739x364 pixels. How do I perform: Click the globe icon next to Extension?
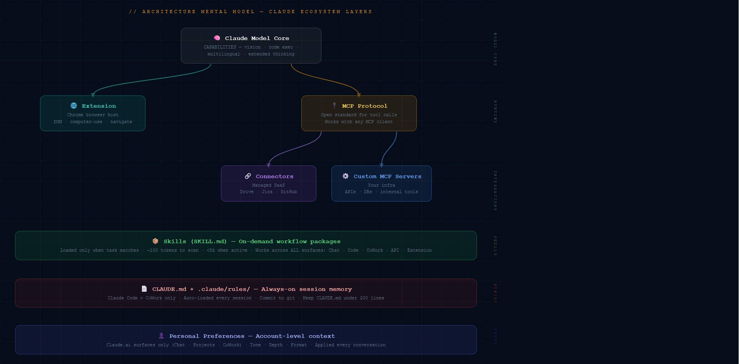click(74, 106)
